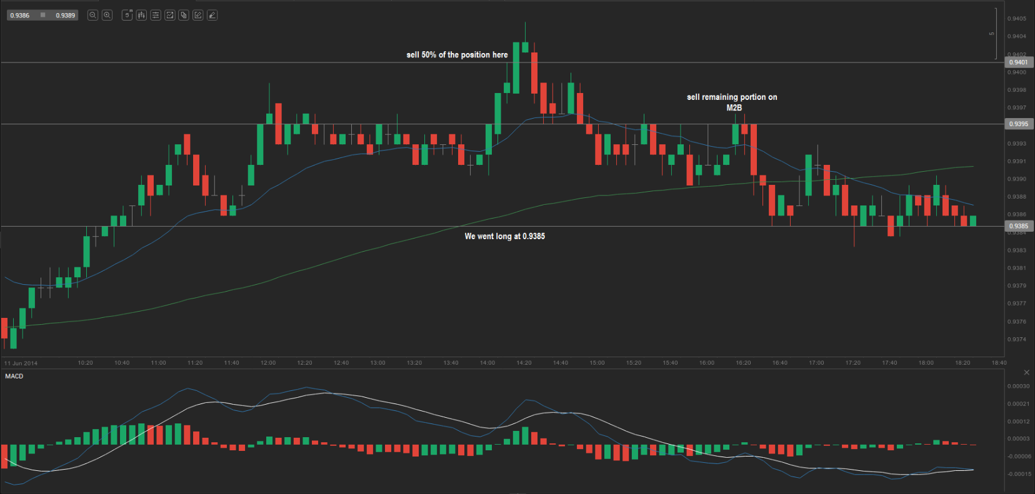
Task: Zoom in the chart with magnifier plus
Action: pos(107,15)
